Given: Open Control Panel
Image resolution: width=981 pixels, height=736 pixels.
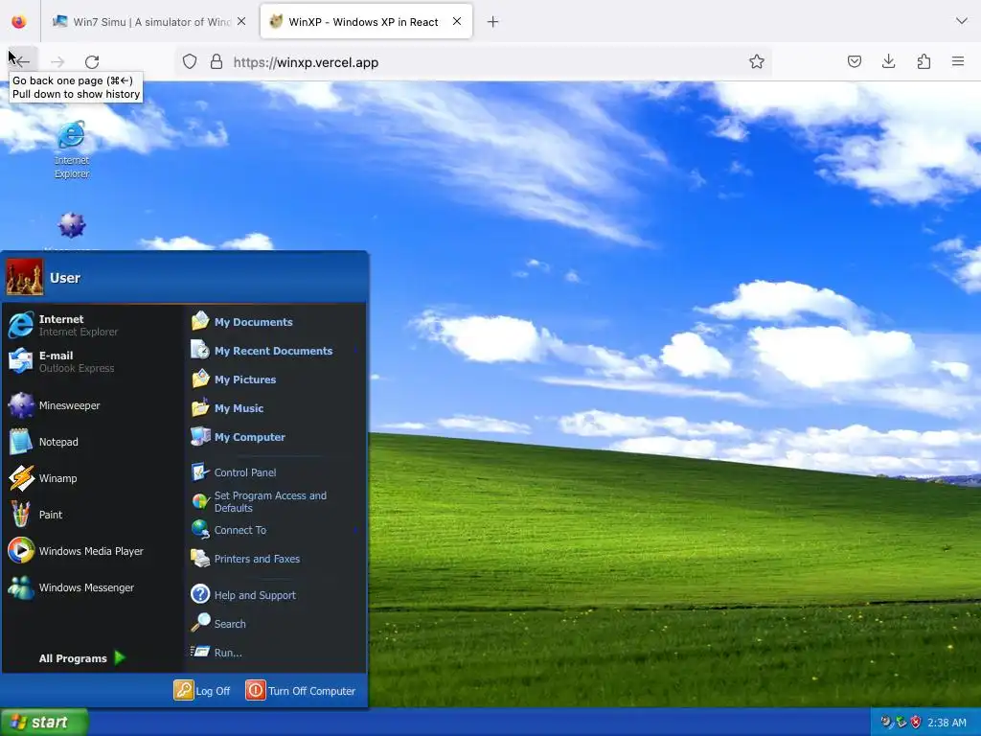Looking at the screenshot, I should 275,472.
